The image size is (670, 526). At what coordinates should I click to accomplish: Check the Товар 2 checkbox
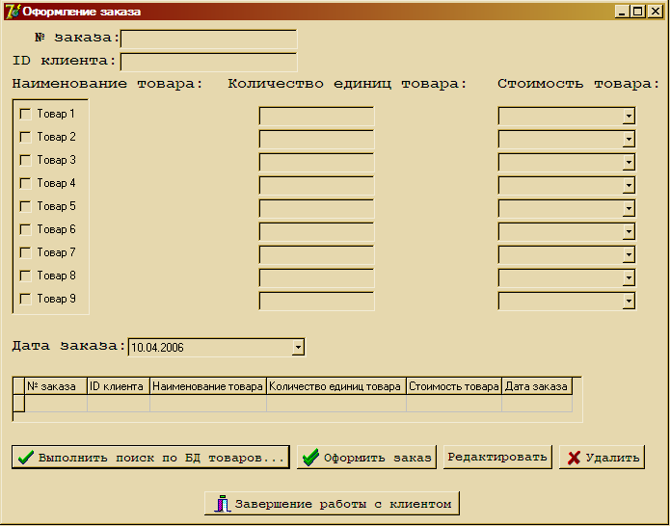click(26, 137)
